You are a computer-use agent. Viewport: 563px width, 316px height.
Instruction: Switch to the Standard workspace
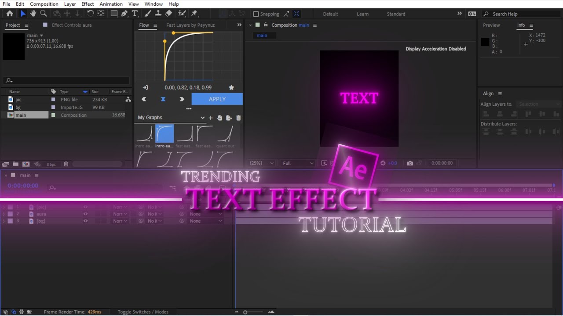pos(396,14)
